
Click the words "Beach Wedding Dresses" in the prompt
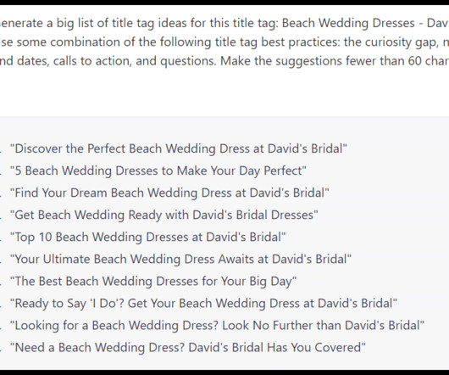tap(348, 23)
